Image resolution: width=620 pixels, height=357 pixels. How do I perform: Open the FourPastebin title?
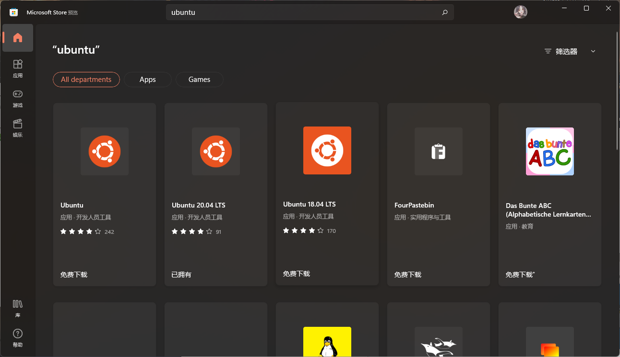[414, 205]
